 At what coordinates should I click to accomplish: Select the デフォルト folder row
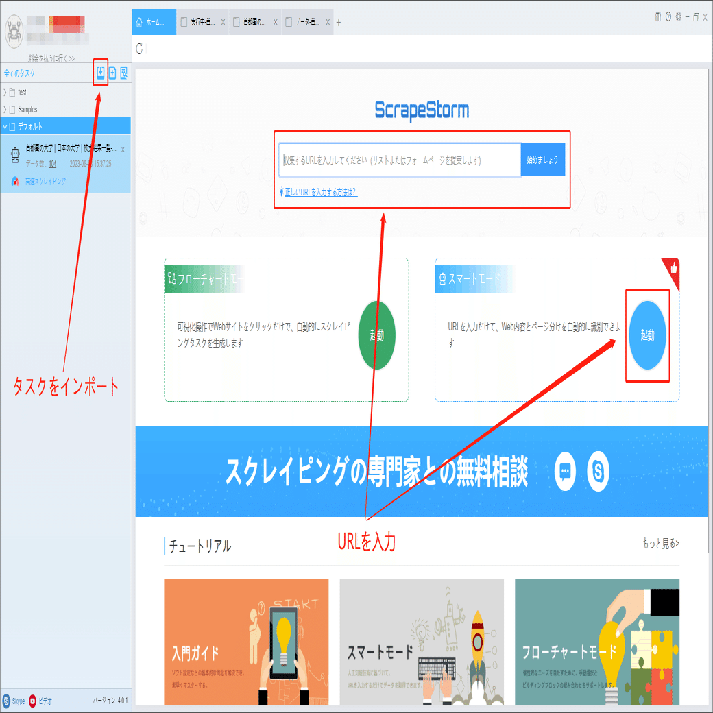[x=66, y=126]
